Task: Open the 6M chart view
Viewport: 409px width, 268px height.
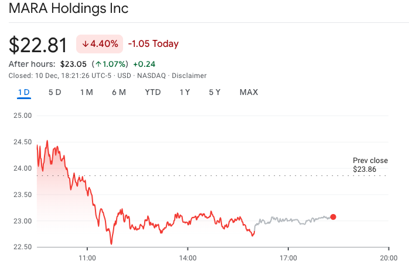Action: (119, 92)
